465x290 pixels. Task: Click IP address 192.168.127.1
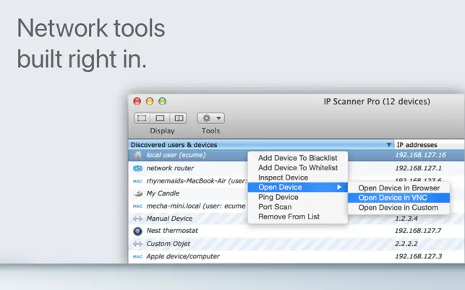(418, 168)
